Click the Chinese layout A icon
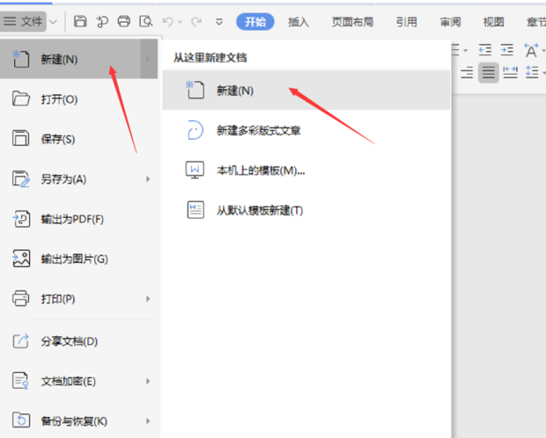This screenshot has height=438, width=546. [x=531, y=50]
